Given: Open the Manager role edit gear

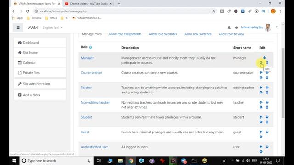Looking at the screenshot, I should pos(261,63).
